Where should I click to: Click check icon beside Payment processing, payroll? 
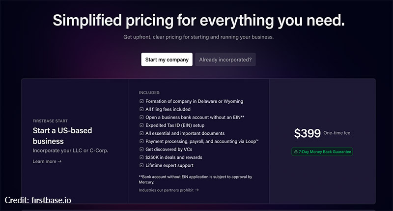141,141
